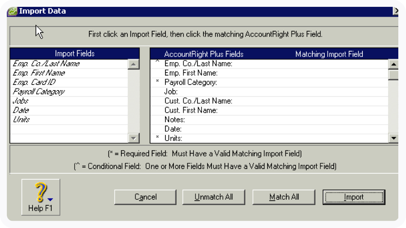Screen dimensions: 406x228
Task: Choose AccountRight field Emp. First Name:
Action: (x=269, y=73)
